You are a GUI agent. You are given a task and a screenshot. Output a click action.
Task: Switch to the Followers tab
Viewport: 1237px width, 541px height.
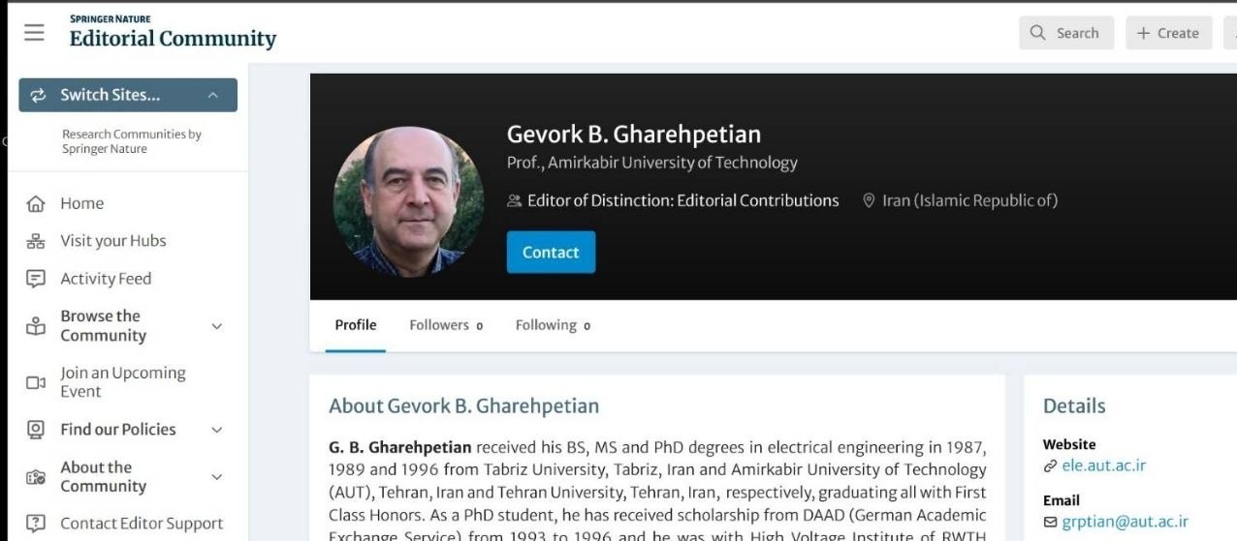[x=446, y=325]
